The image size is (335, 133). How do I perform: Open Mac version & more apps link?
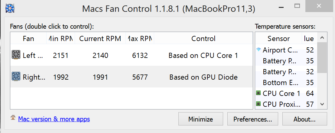point(54,119)
